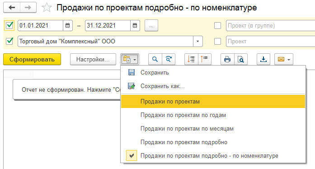Choose Сохранить in the variants menu

pyautogui.click(x=213, y=73)
